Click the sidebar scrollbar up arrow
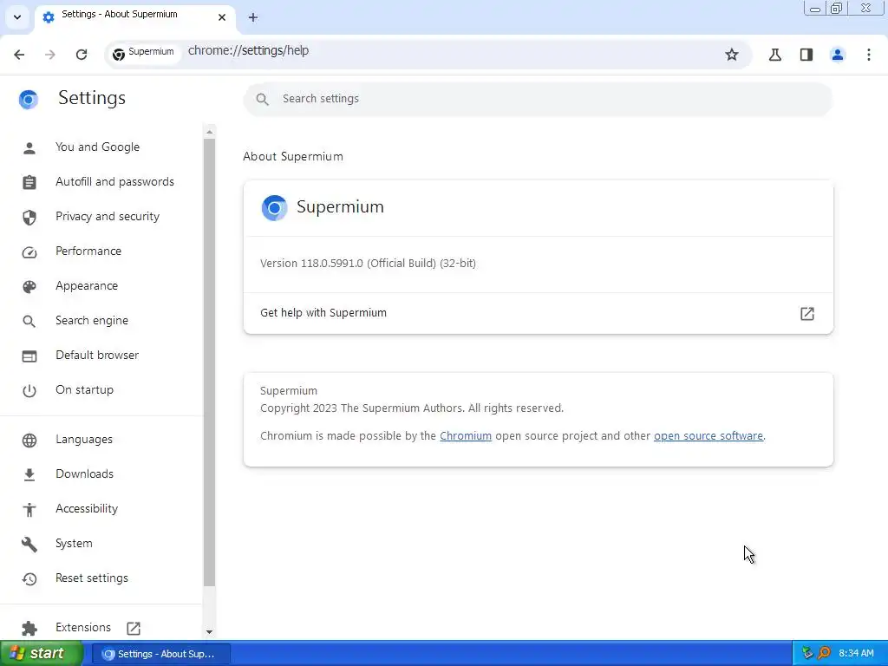888x666 pixels. tap(210, 132)
